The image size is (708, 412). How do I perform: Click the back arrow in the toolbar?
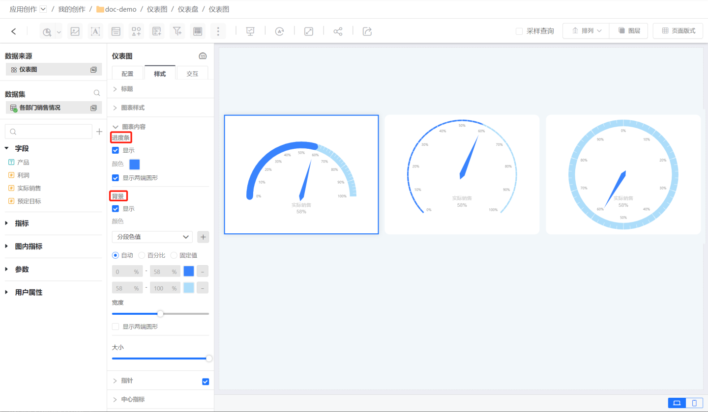point(14,31)
